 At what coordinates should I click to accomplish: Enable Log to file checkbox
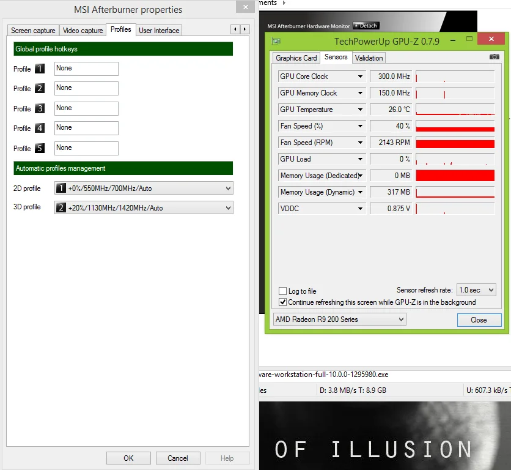coord(282,291)
